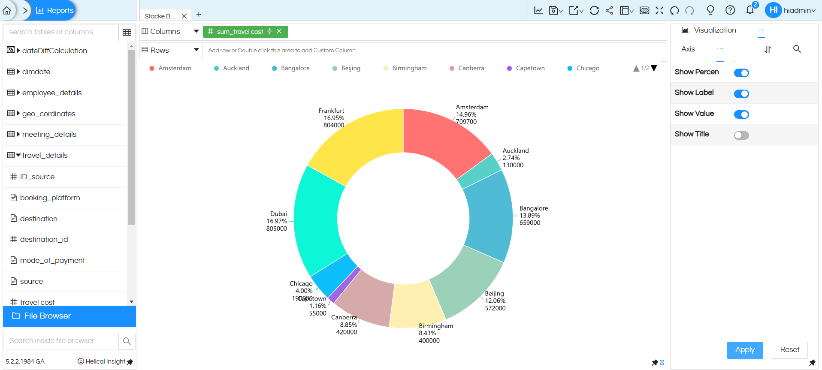Apply the visualization settings

coord(745,350)
